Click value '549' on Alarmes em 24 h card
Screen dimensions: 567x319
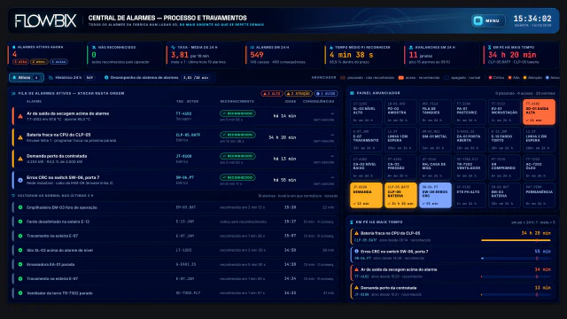(x=257, y=55)
